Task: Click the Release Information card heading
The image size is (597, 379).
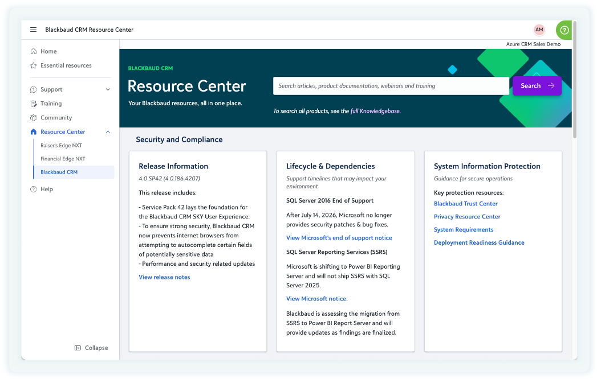Action: 173,166
